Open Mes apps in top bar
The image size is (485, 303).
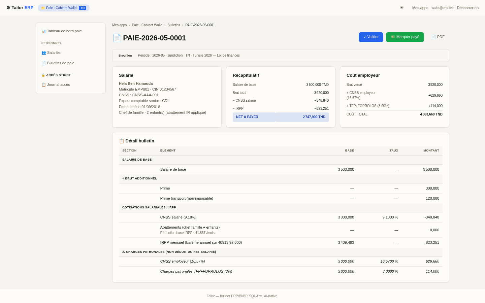420,8
